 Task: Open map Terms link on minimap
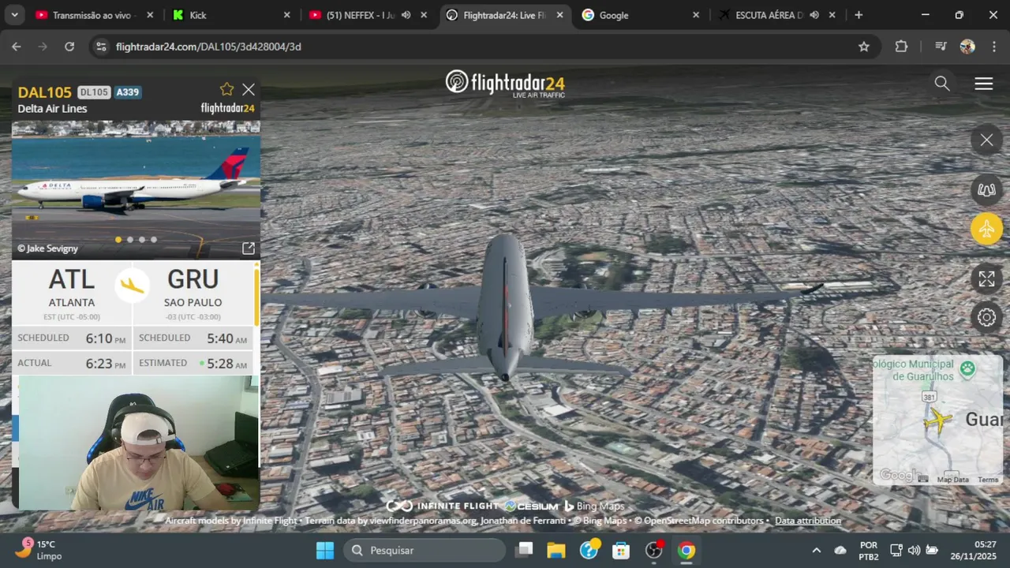(x=988, y=480)
